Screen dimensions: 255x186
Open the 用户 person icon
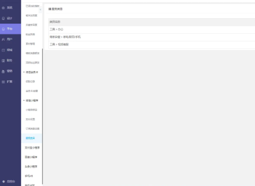click(3, 39)
